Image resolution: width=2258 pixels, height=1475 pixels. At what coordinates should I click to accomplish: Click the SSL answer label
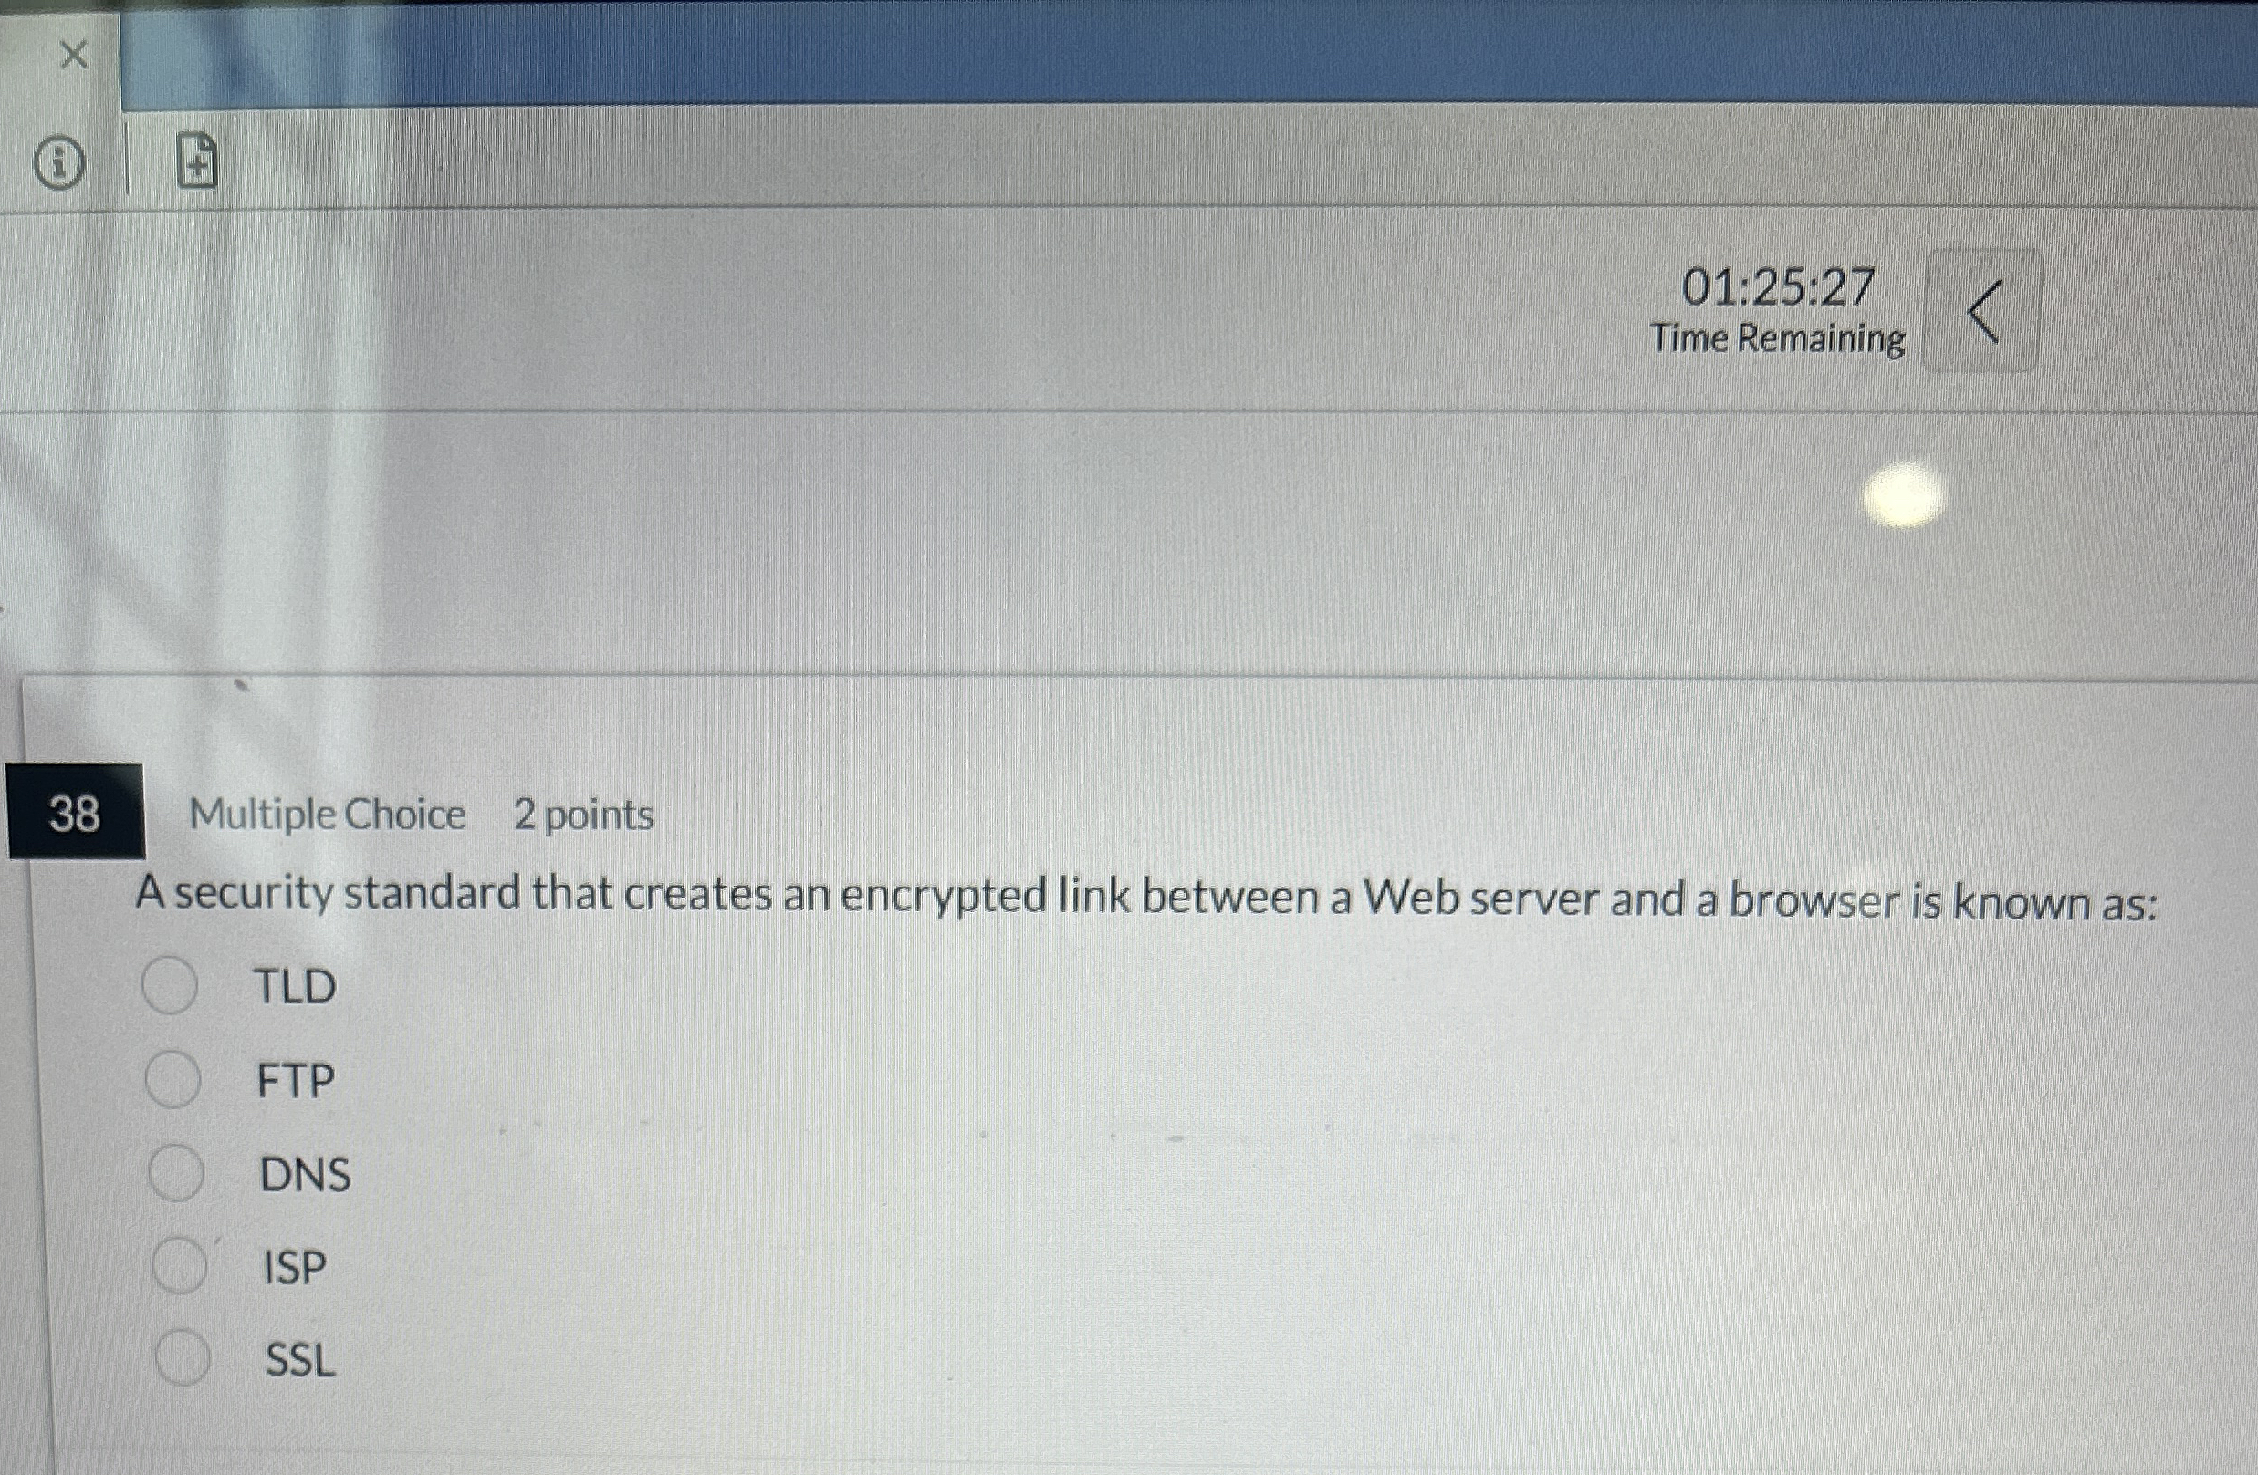coord(299,1361)
